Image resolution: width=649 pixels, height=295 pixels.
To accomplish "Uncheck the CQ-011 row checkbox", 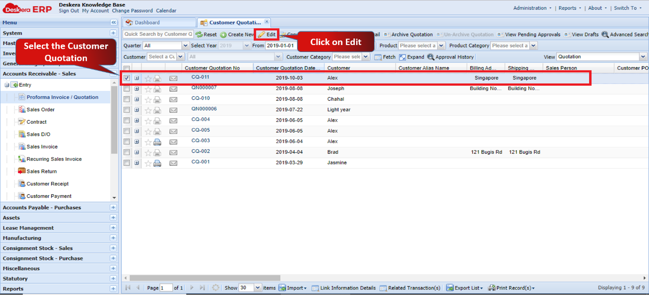I will [127, 78].
